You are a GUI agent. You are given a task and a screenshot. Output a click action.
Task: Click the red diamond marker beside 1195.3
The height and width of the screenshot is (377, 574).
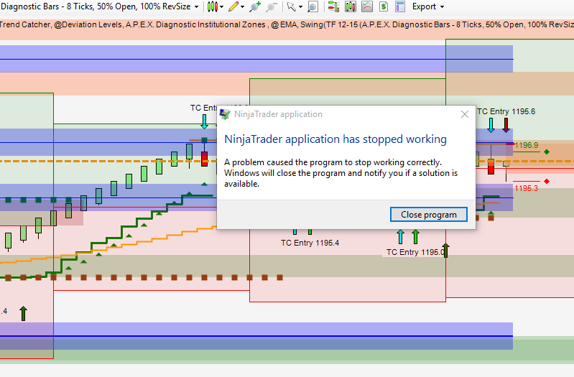pyautogui.click(x=547, y=182)
